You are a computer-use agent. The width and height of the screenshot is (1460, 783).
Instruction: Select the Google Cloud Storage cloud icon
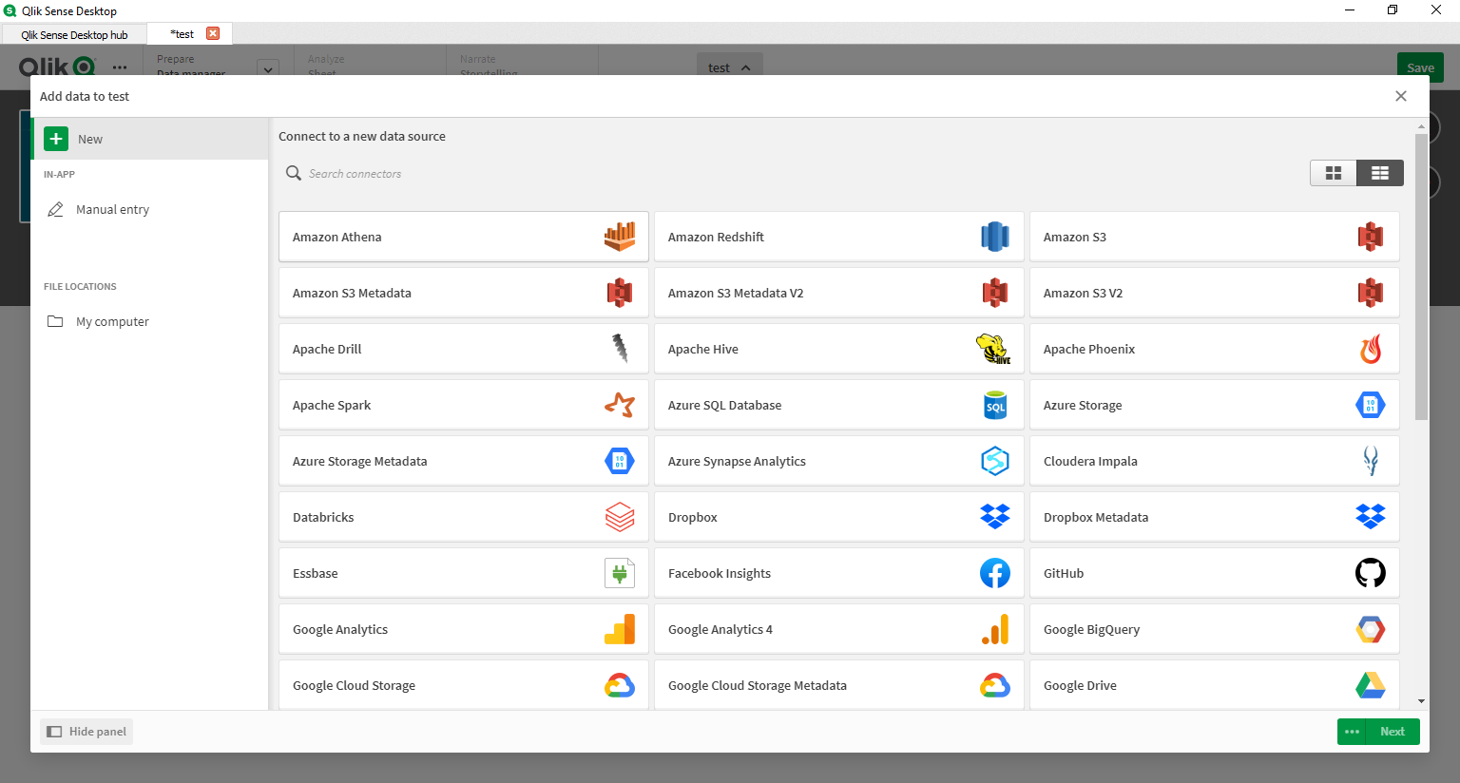[620, 685]
